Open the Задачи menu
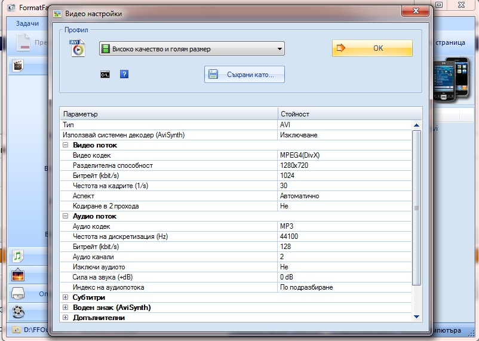Screen dimensions: 479x341 27,24
